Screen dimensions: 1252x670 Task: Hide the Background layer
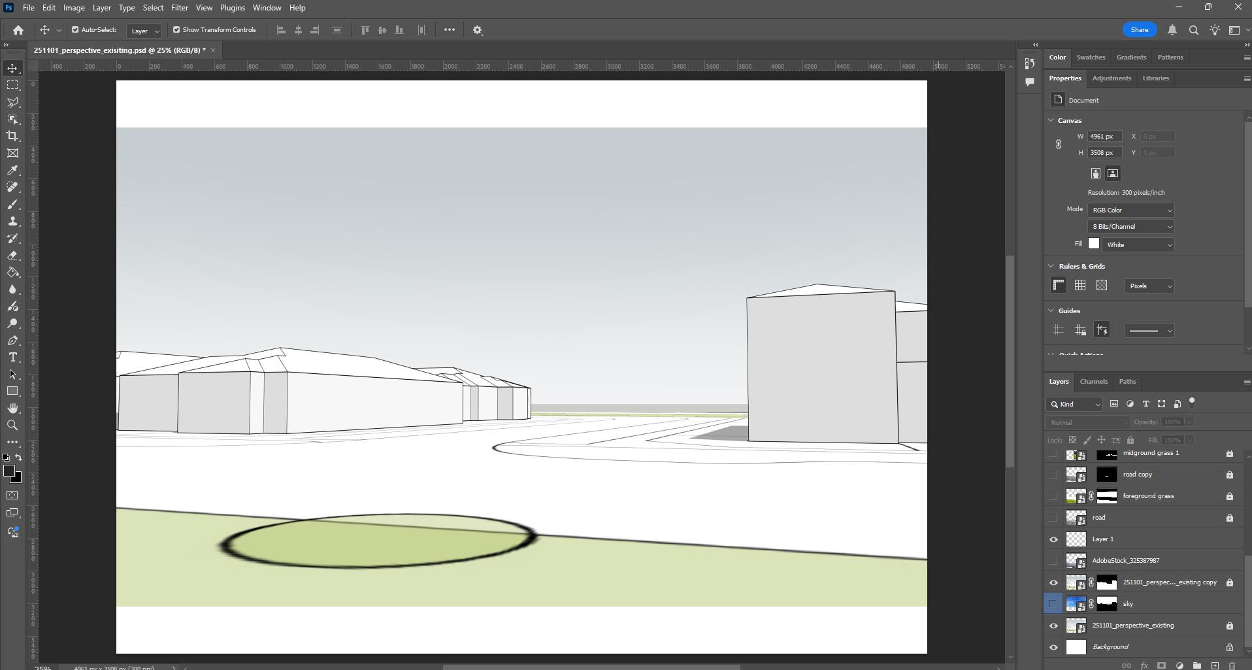pyautogui.click(x=1053, y=647)
